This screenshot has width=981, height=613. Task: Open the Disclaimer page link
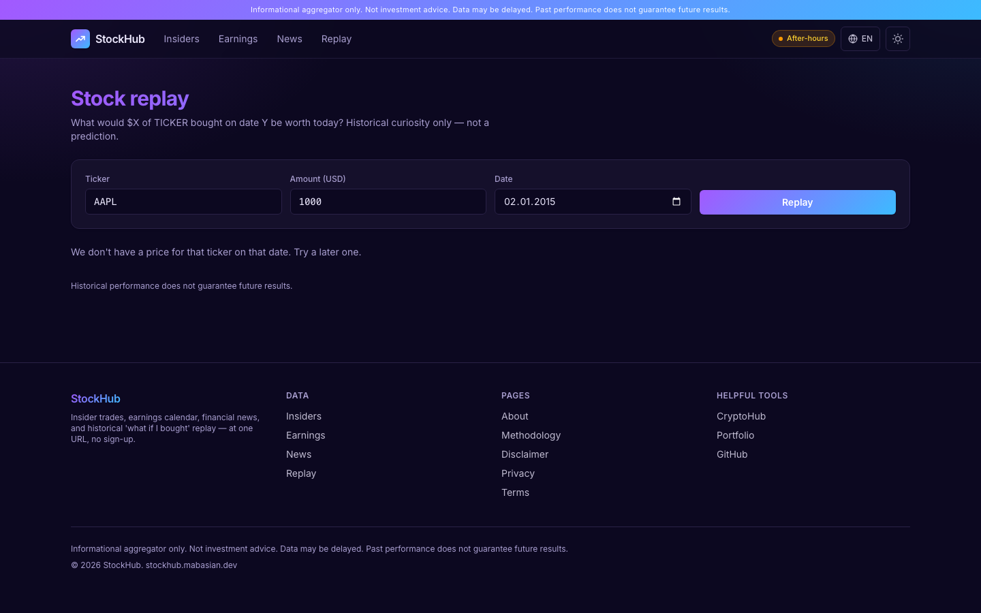click(x=525, y=454)
